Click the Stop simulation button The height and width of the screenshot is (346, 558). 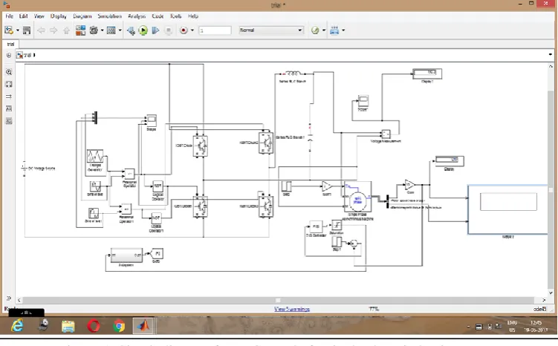169,30
